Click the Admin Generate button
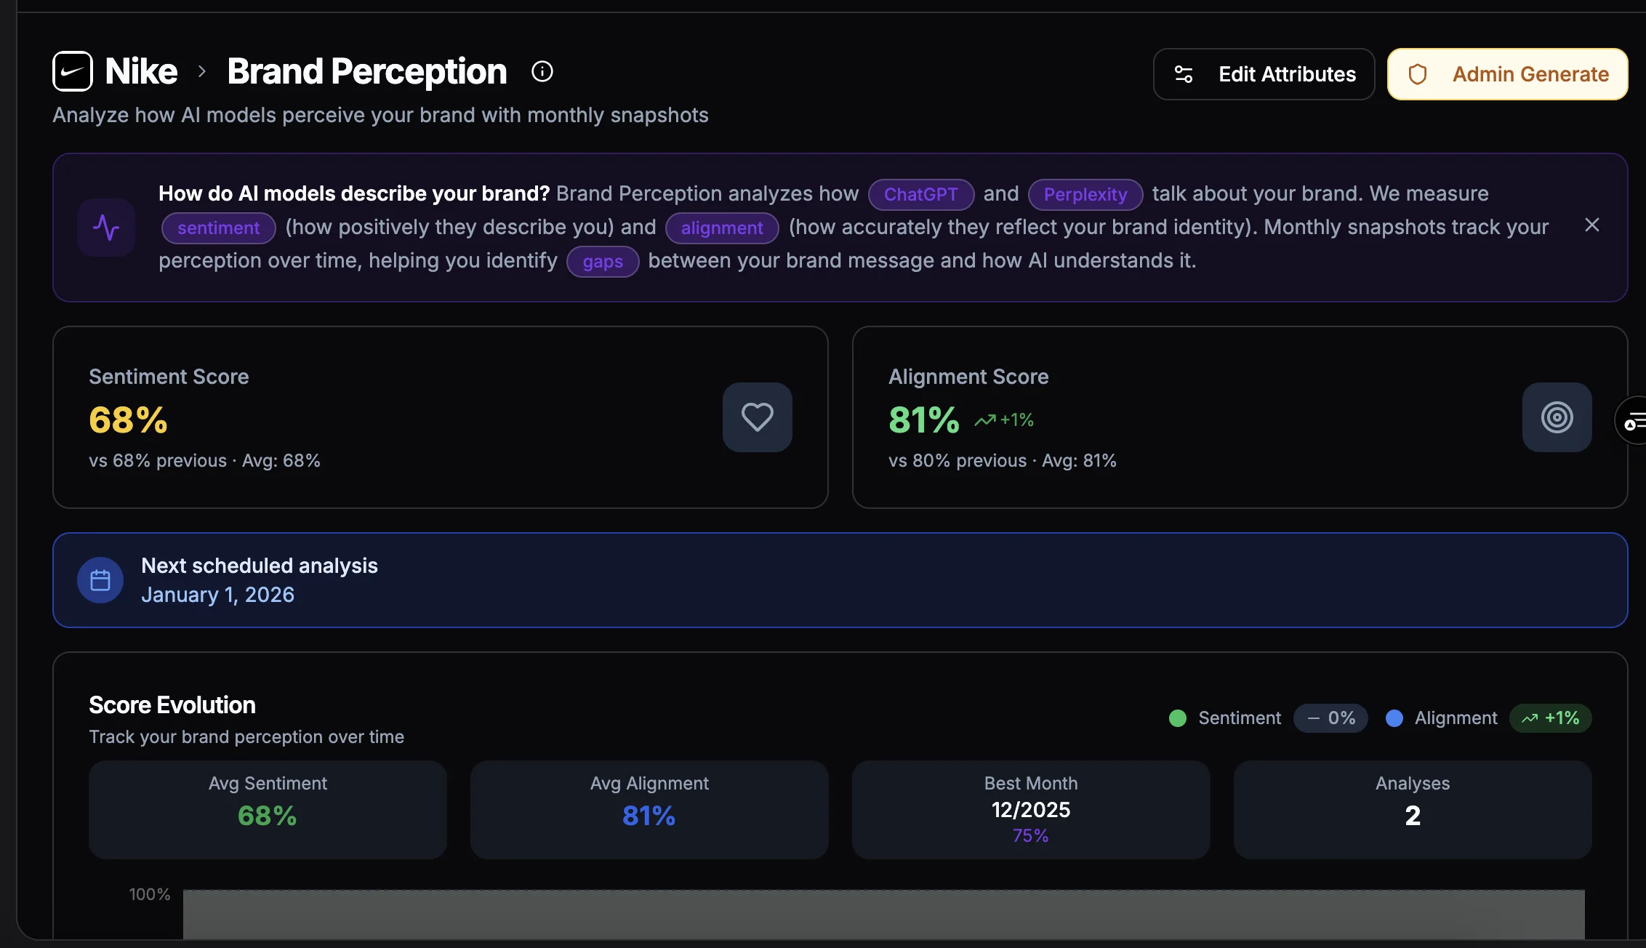Image resolution: width=1646 pixels, height=948 pixels. [x=1506, y=73]
